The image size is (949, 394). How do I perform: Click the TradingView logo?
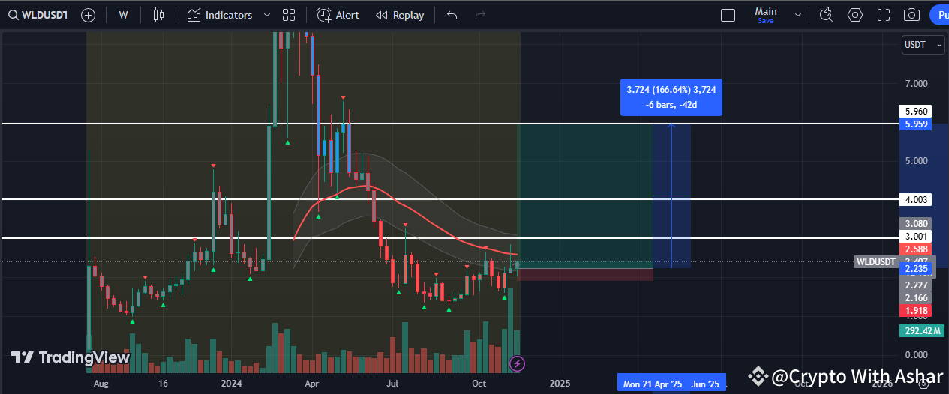coord(70,357)
